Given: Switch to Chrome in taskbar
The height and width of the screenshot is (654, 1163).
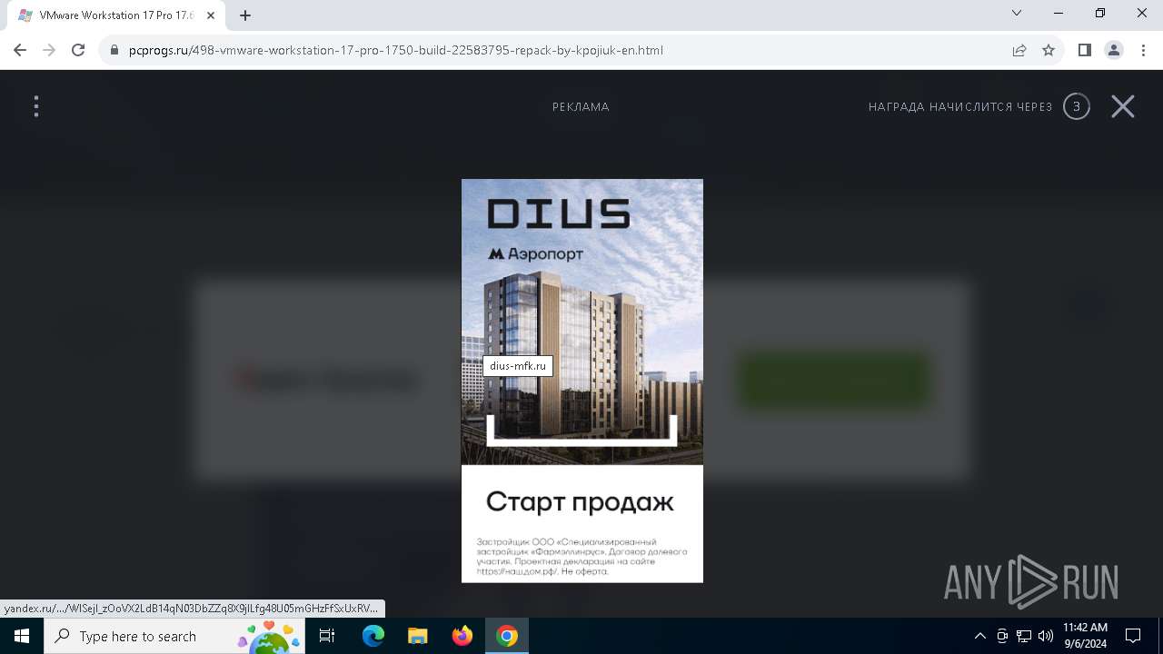Looking at the screenshot, I should [x=507, y=636].
